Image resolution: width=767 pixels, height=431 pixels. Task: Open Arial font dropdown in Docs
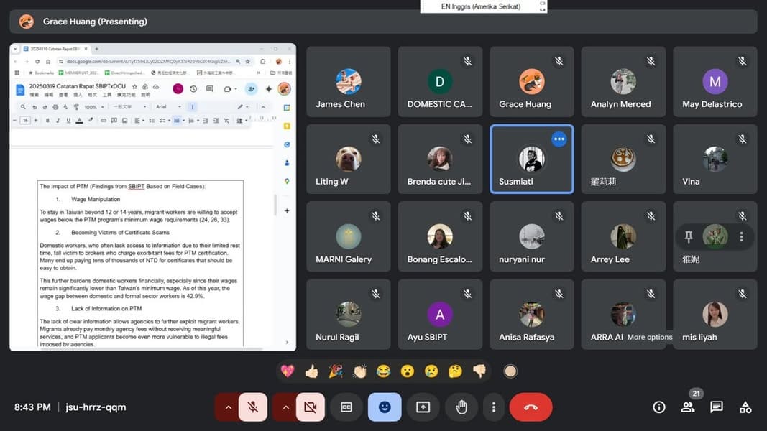pyautogui.click(x=169, y=107)
